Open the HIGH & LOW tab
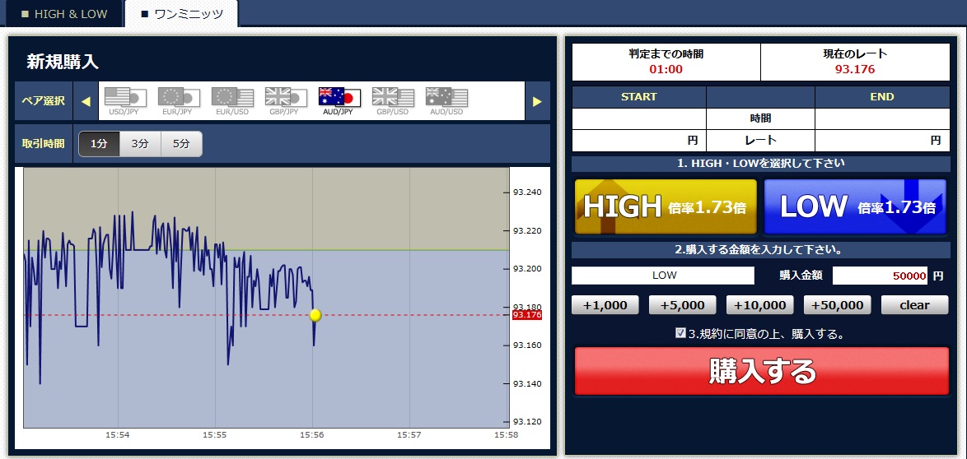967x459 pixels. 63,13
